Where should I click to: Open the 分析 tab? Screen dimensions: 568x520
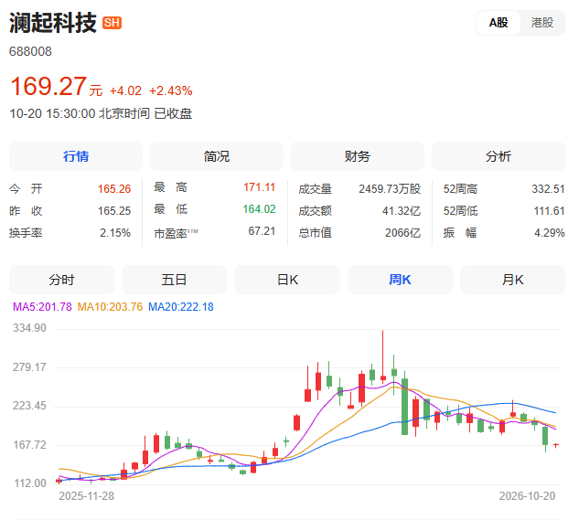coord(498,156)
